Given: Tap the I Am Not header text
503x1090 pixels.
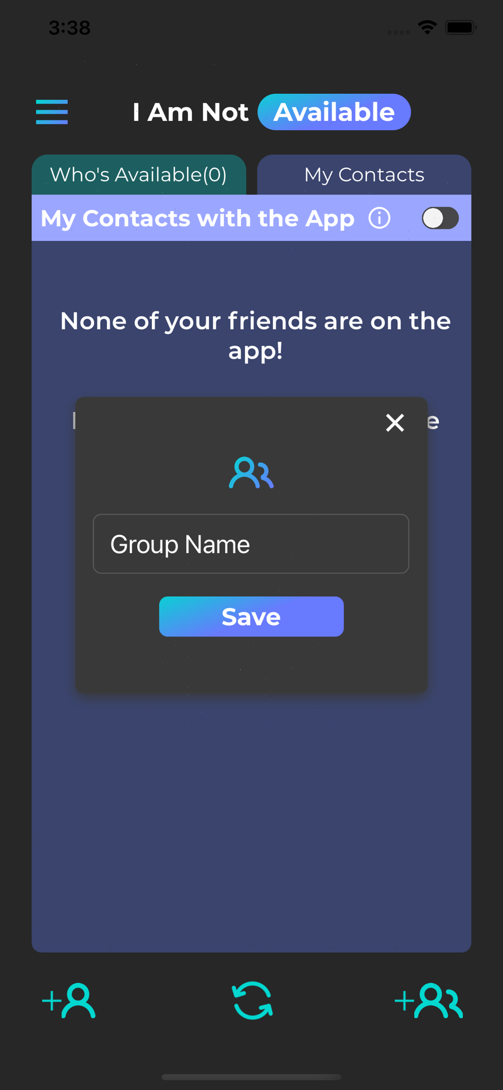Looking at the screenshot, I should click(x=191, y=112).
